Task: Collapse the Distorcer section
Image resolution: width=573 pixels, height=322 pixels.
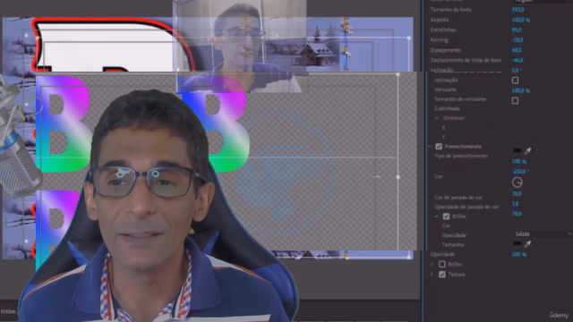Action: pyautogui.click(x=437, y=118)
